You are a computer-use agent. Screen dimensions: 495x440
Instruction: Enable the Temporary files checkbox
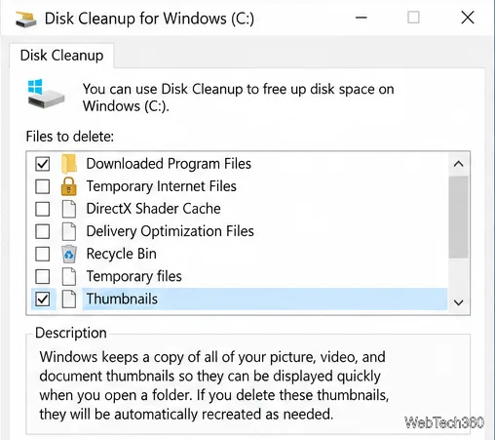pyautogui.click(x=43, y=276)
